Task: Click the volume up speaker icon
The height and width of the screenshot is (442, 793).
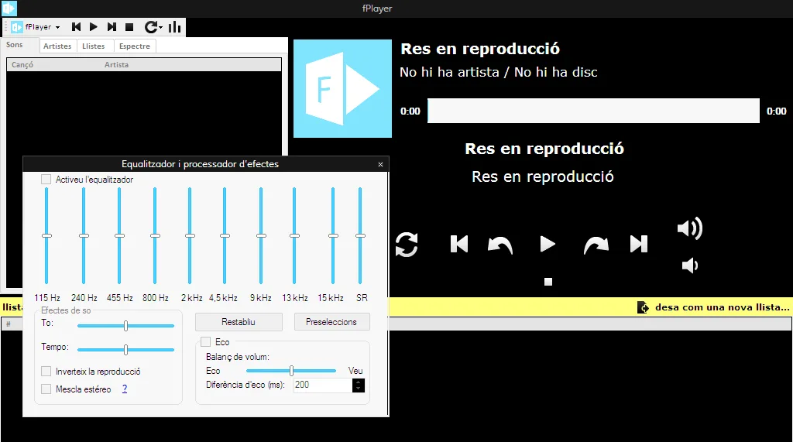Action: 690,228
